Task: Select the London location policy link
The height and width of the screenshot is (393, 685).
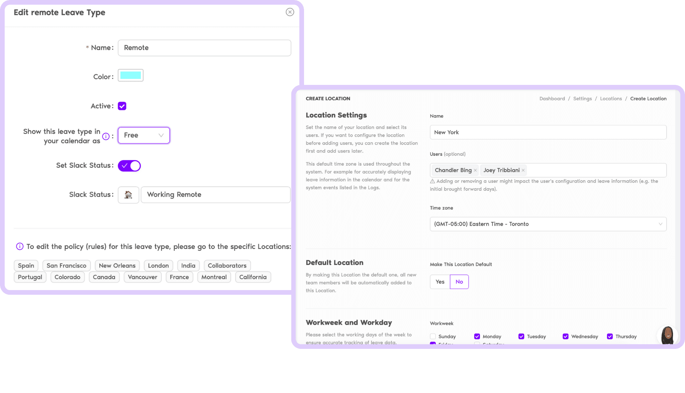Action: click(158, 266)
